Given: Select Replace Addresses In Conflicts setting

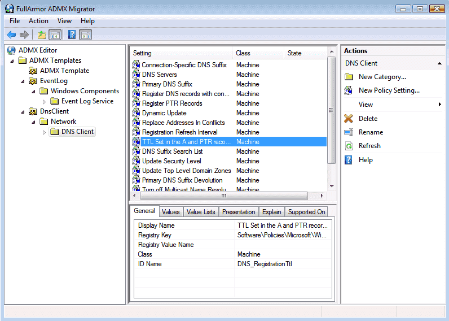Looking at the screenshot, I should [x=183, y=123].
